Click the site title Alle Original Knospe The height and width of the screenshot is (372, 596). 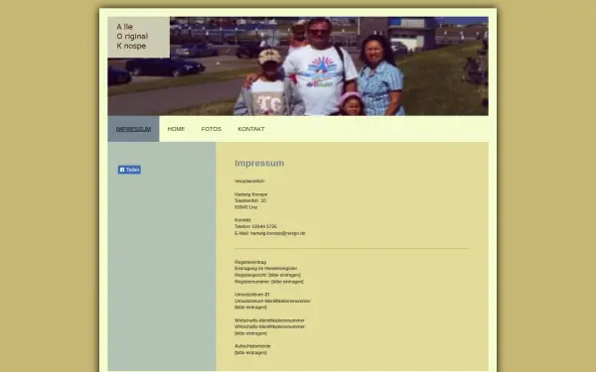[x=132, y=37]
